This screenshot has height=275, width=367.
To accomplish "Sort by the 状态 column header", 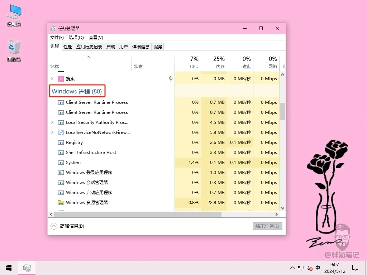I will (x=153, y=63).
